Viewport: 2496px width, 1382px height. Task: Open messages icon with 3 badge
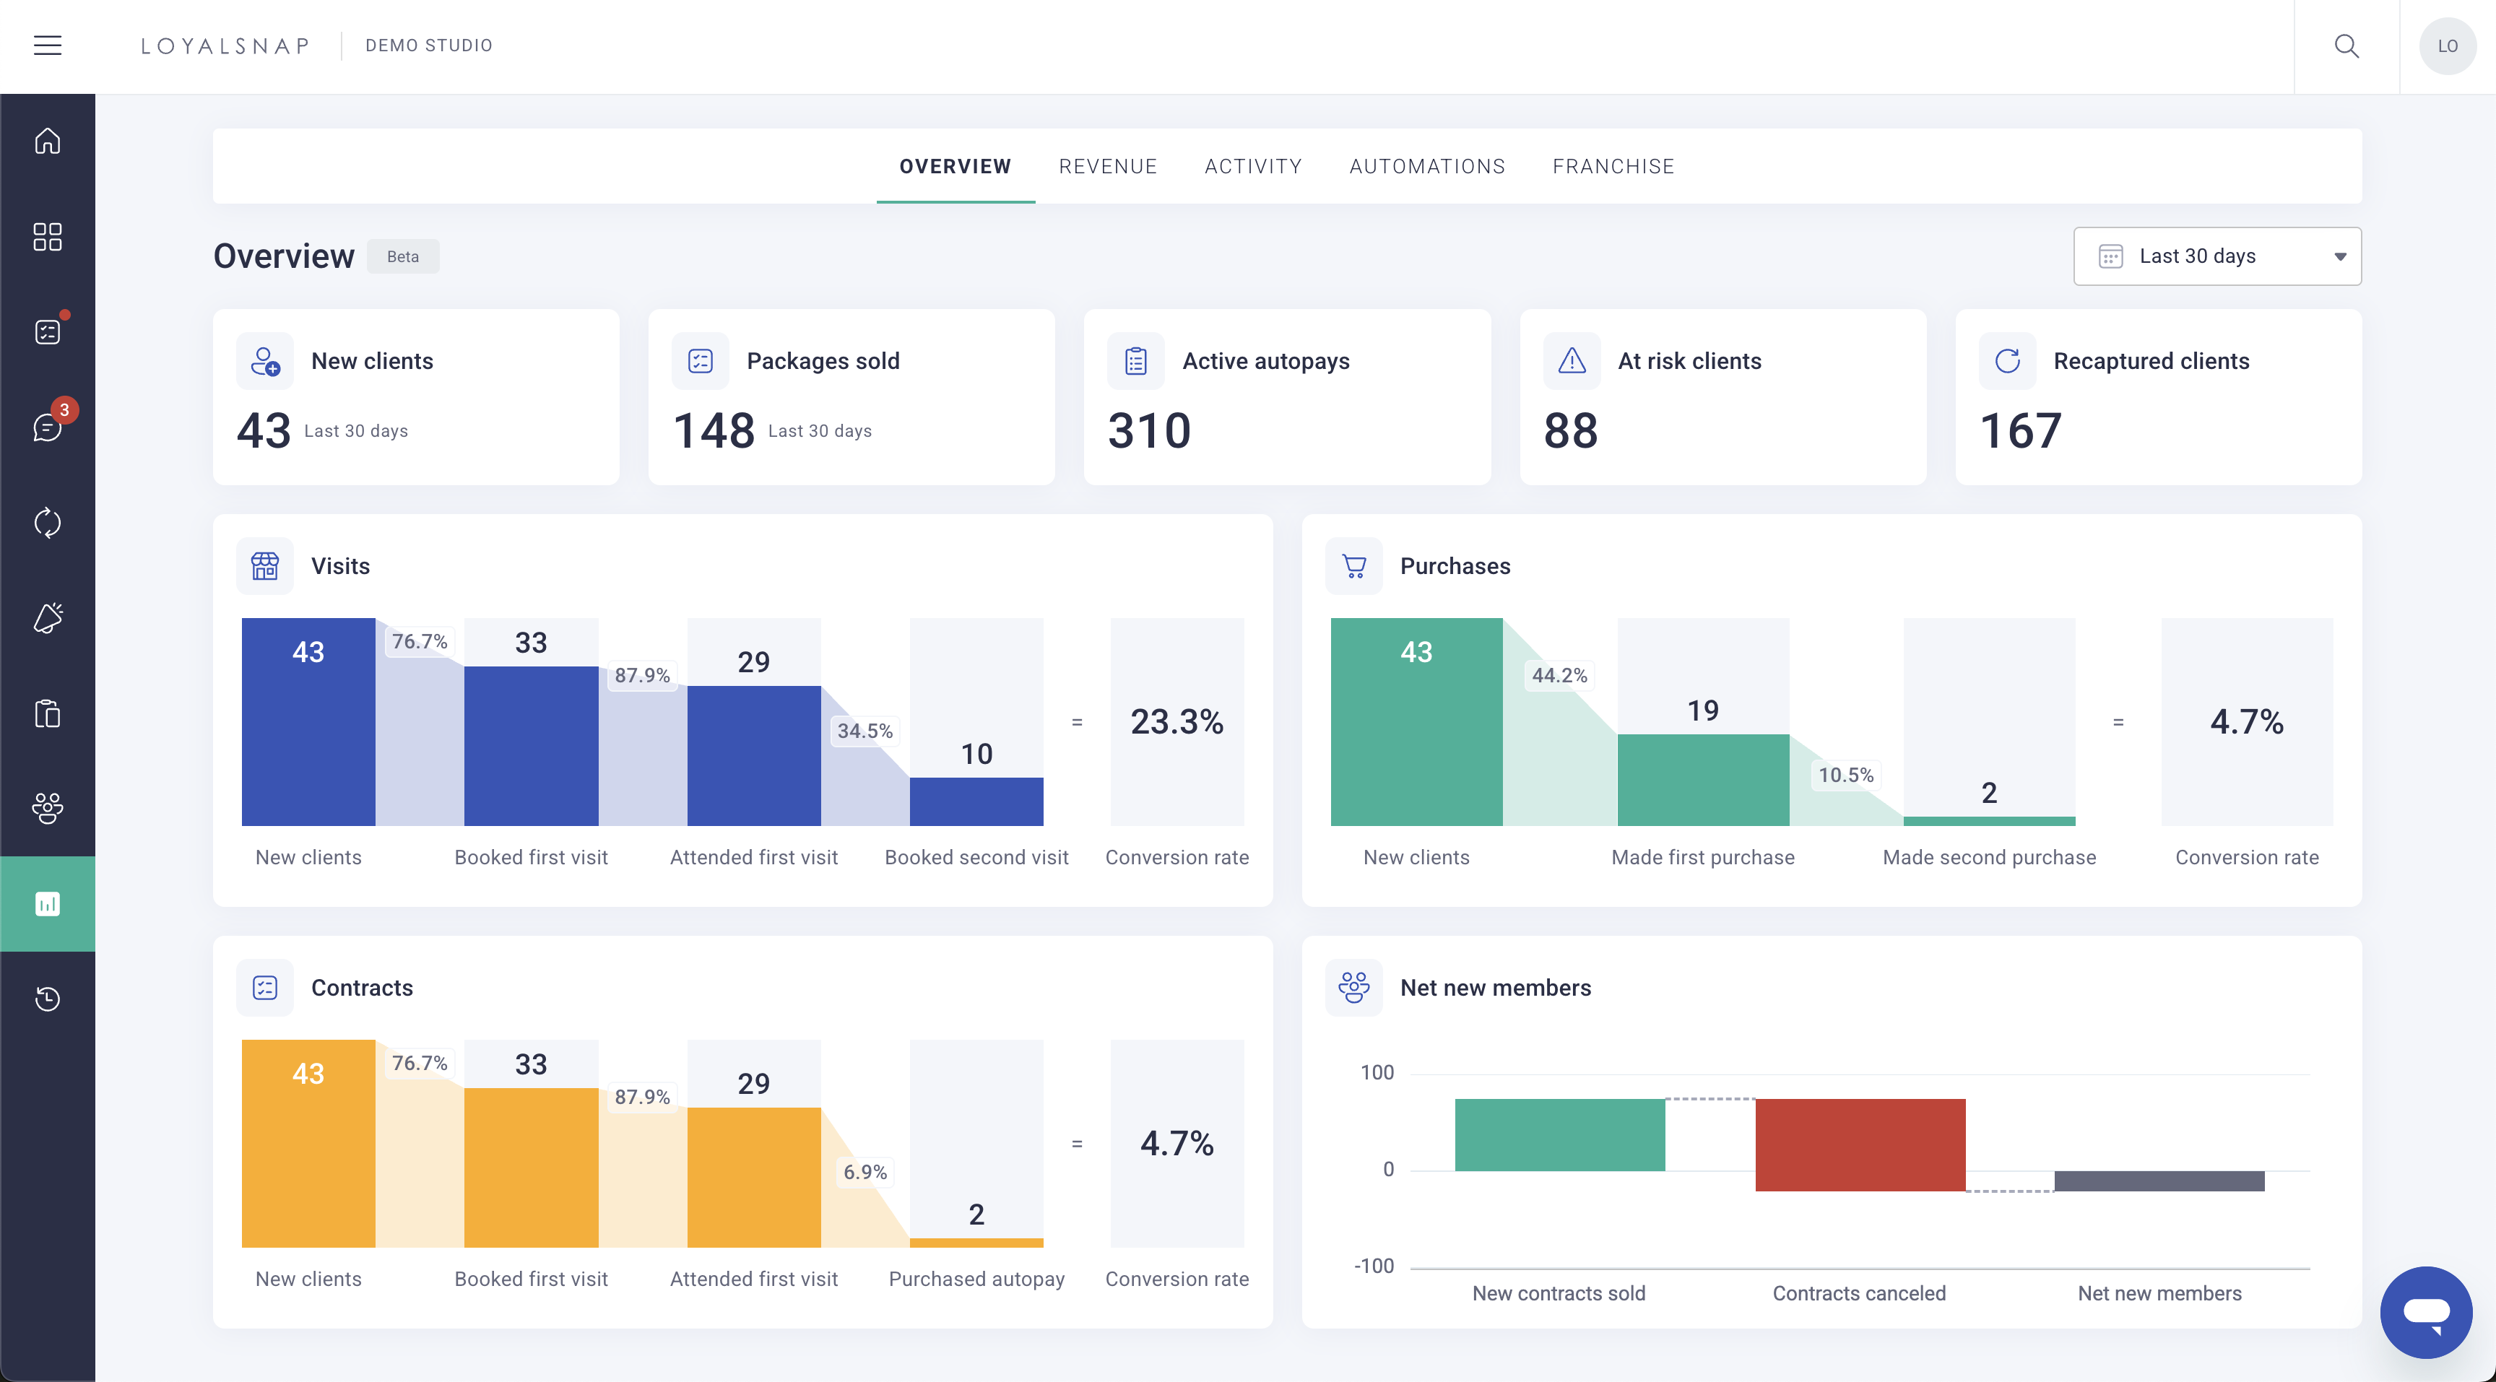point(48,427)
